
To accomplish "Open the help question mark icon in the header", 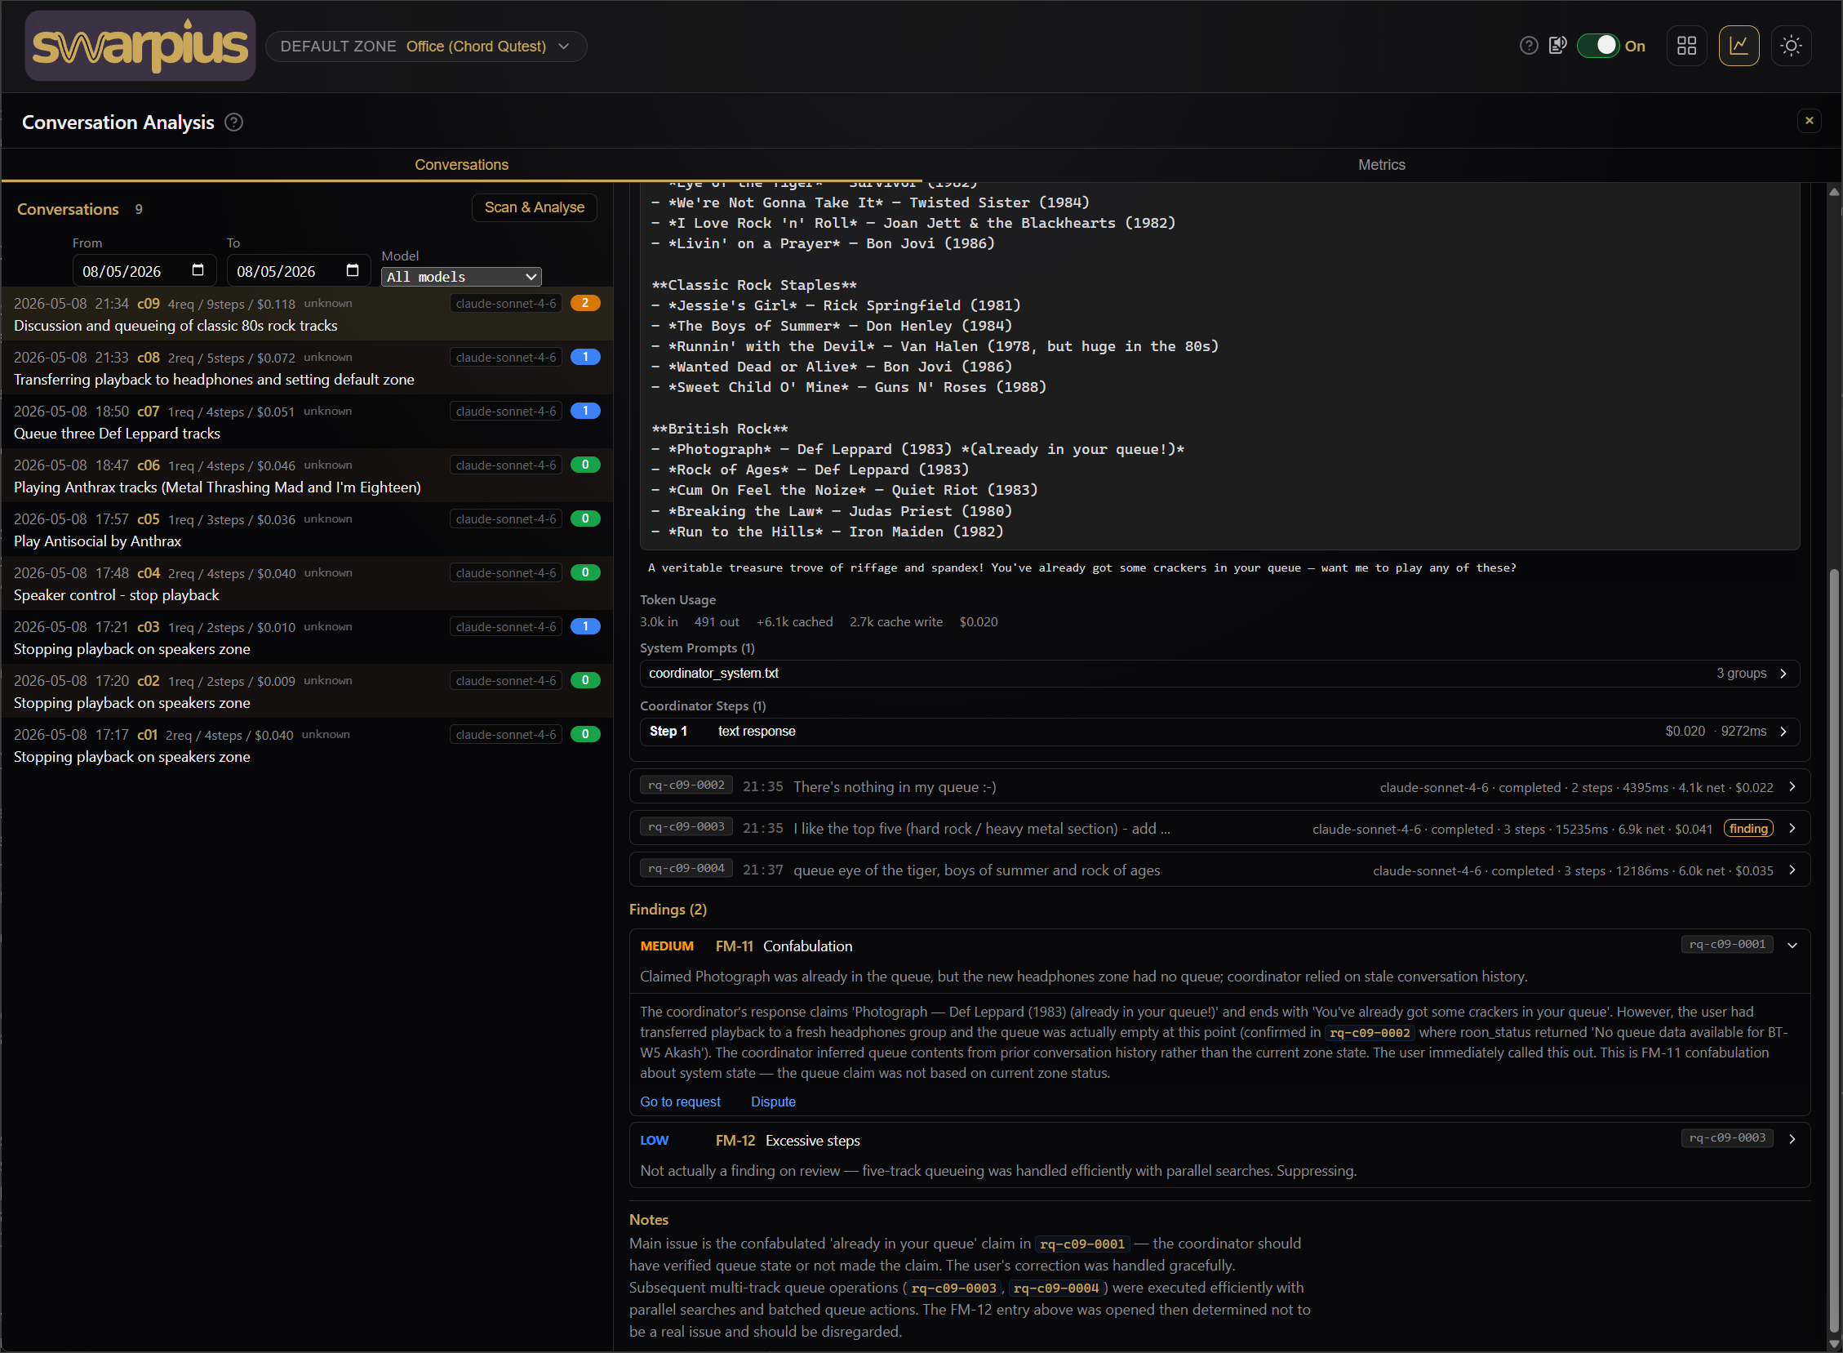I will coord(1528,46).
